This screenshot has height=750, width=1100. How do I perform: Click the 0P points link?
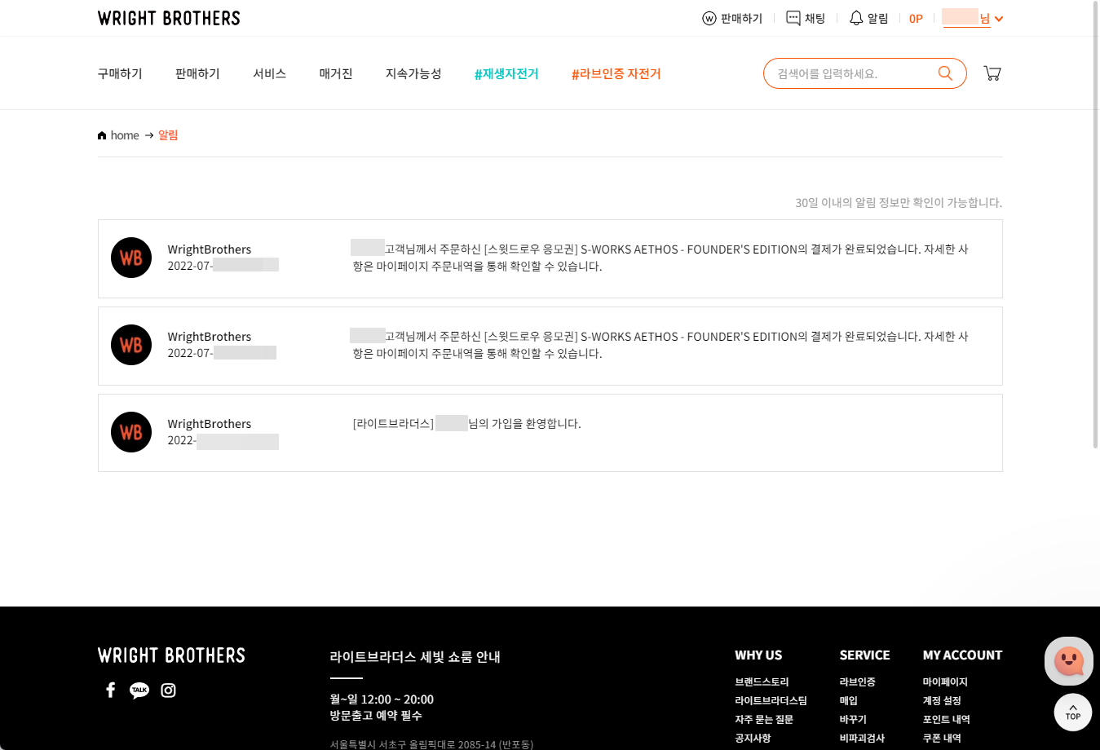(916, 19)
